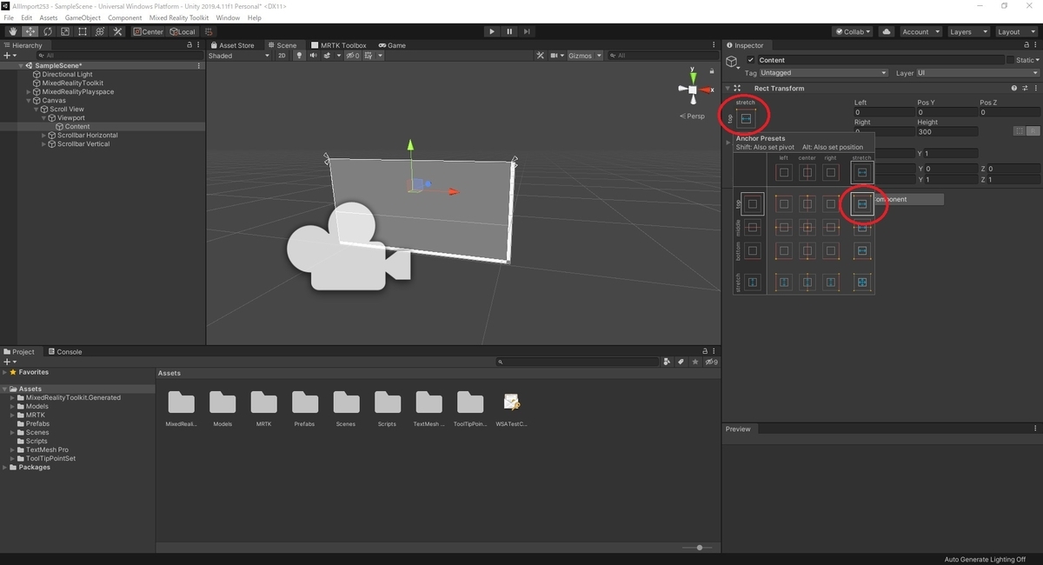Open the Collab dropdown
This screenshot has height=565, width=1043.
pyautogui.click(x=853, y=31)
